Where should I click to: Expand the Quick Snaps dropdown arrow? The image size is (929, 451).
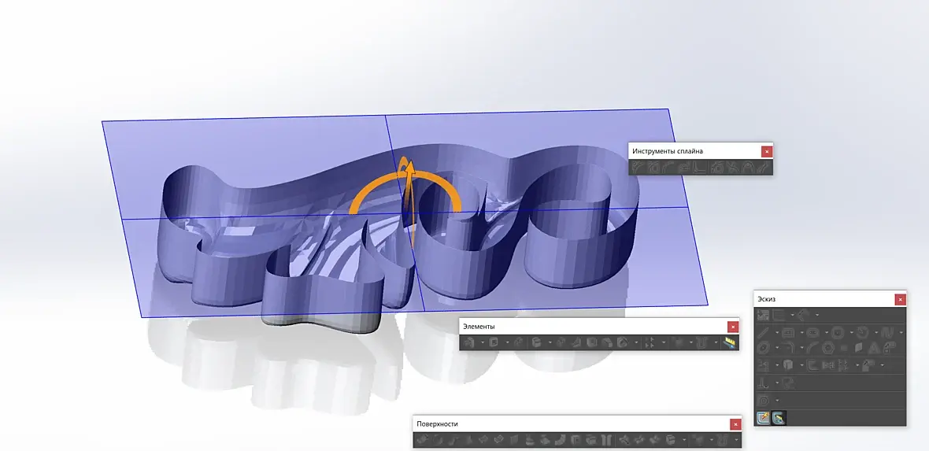777,400
